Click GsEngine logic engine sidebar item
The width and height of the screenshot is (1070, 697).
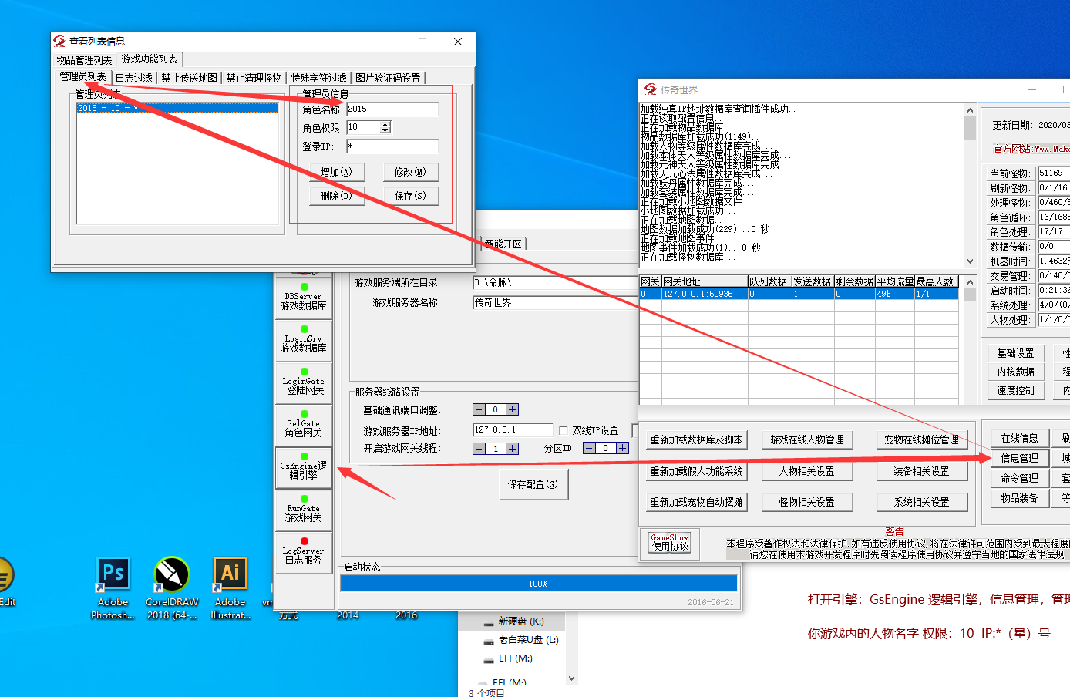pyautogui.click(x=304, y=466)
